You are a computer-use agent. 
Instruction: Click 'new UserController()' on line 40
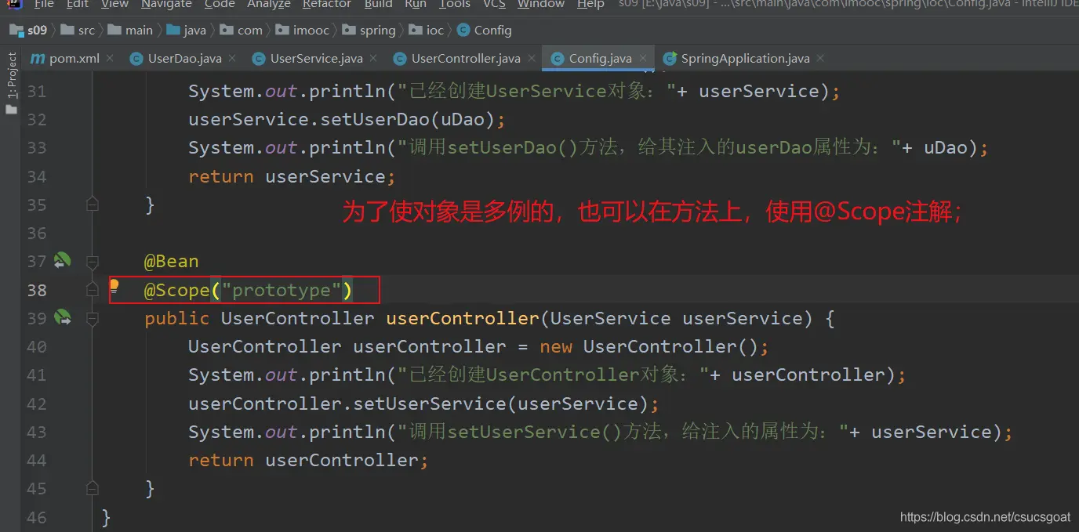(x=649, y=346)
